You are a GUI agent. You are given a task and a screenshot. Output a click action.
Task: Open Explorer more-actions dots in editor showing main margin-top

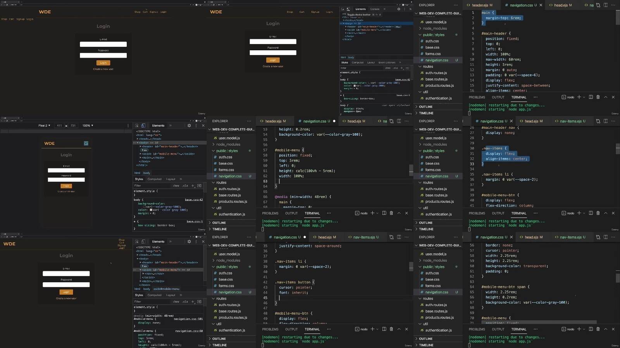(456, 5)
